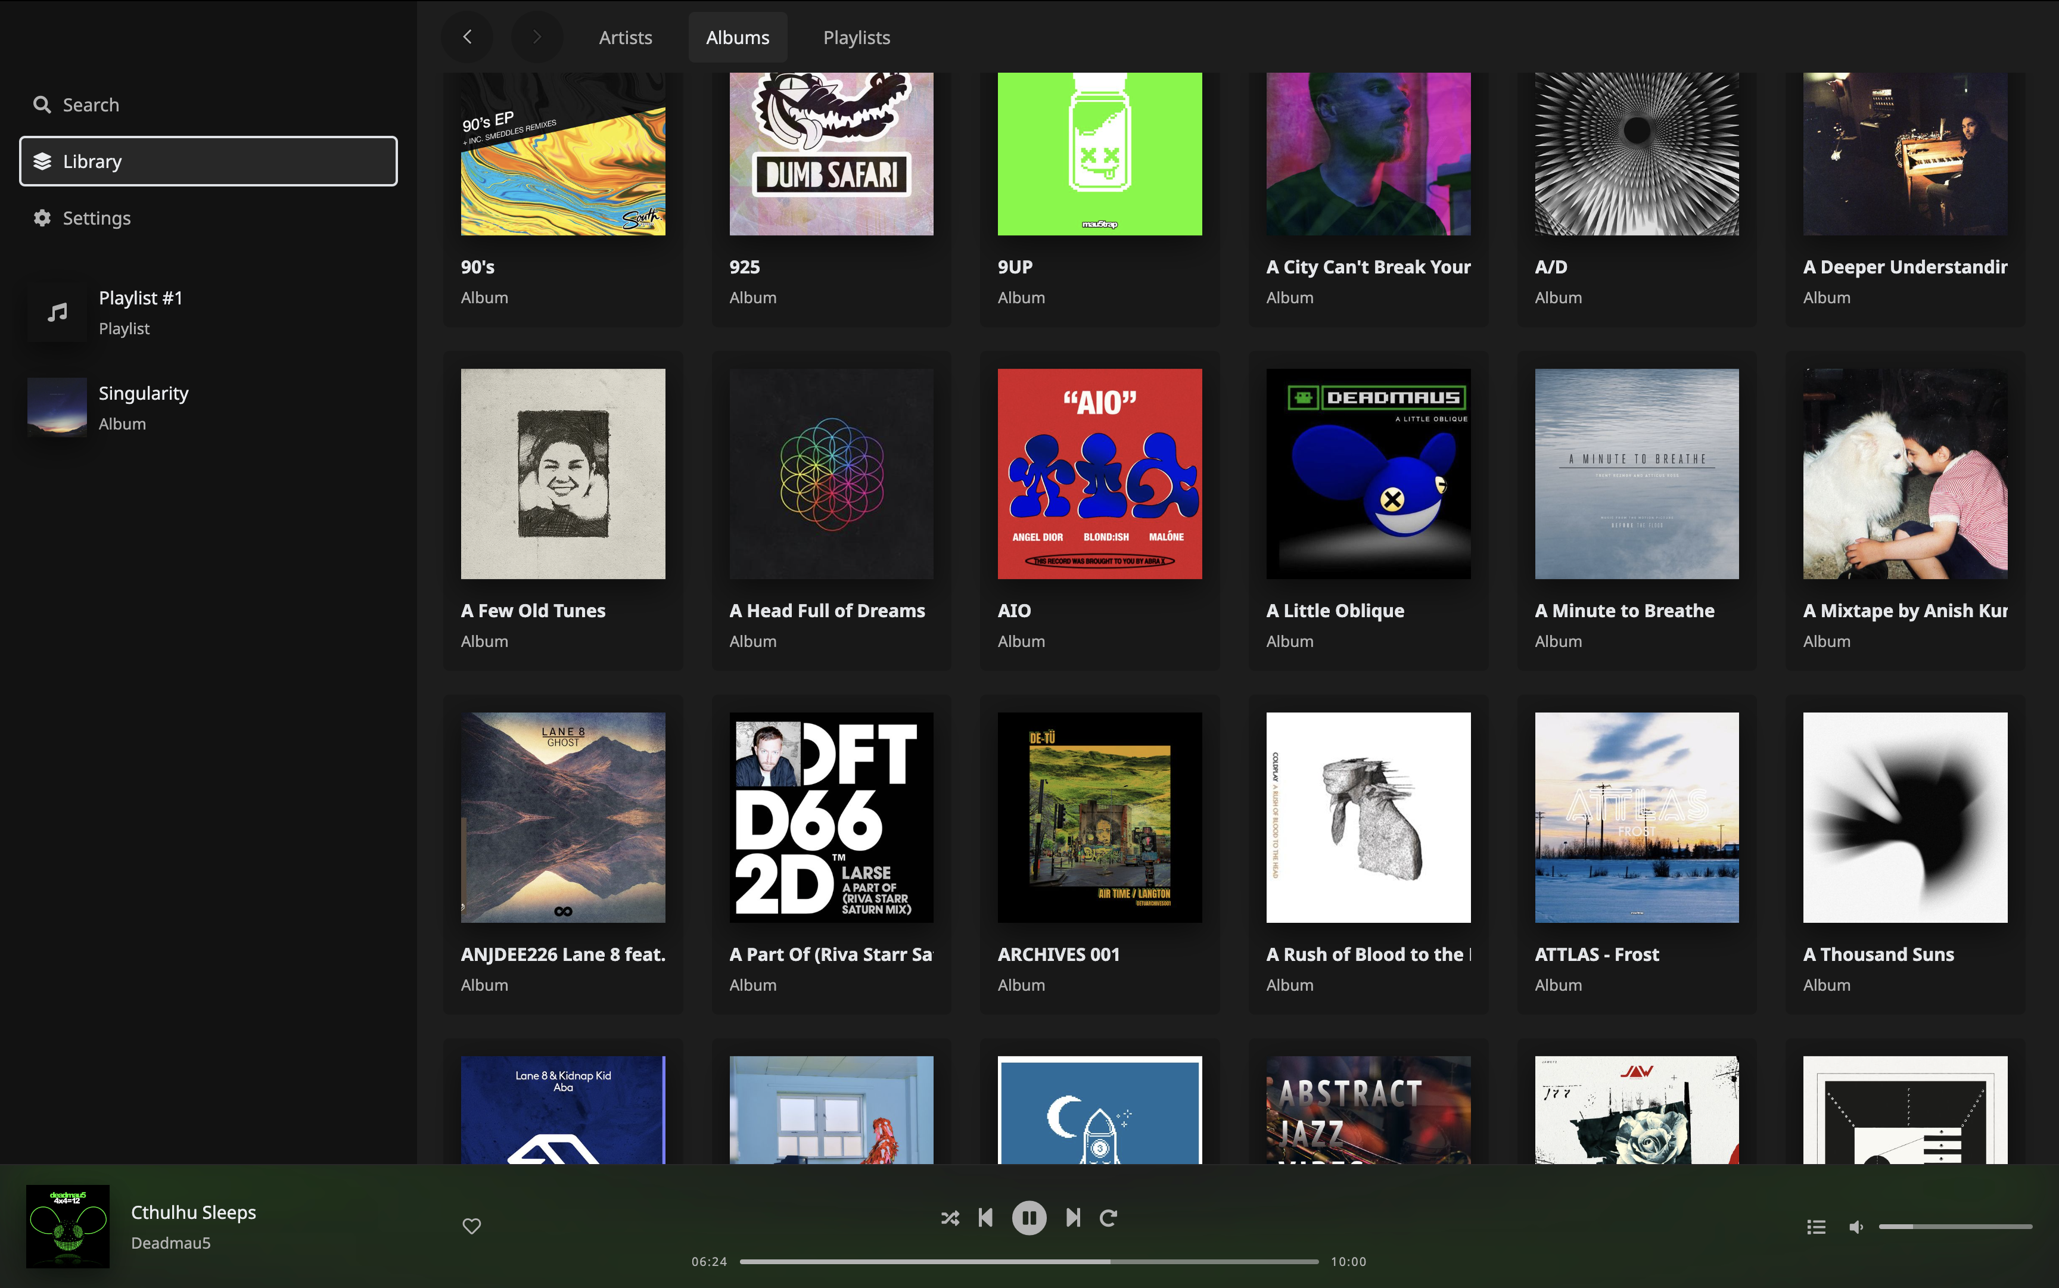Open the ATTLAS - Frost album cover
This screenshot has height=1288, width=2059.
(x=1637, y=818)
